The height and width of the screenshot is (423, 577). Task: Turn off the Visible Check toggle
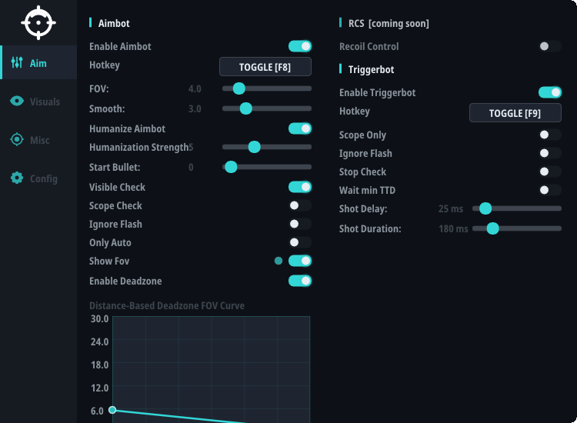click(x=300, y=187)
